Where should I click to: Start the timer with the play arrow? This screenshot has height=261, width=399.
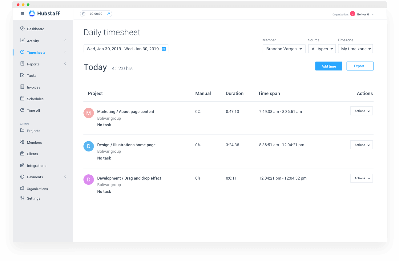click(108, 14)
